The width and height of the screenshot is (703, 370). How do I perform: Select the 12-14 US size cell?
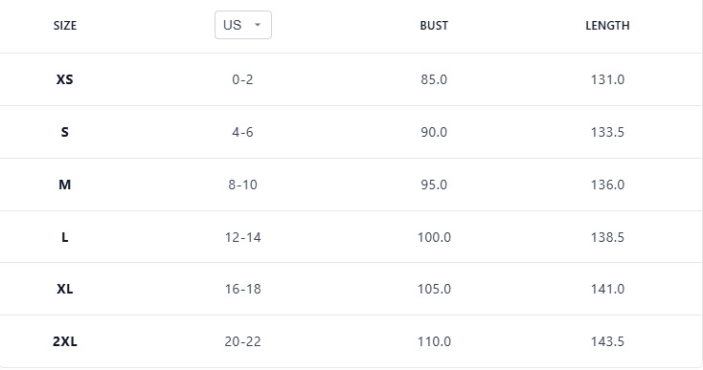[242, 237]
